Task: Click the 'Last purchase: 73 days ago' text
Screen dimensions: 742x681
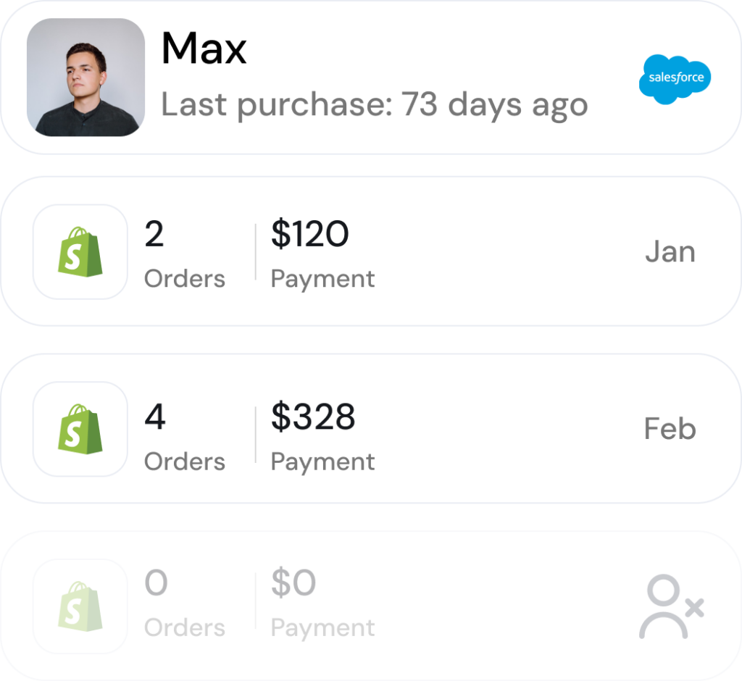Action: [x=374, y=105]
